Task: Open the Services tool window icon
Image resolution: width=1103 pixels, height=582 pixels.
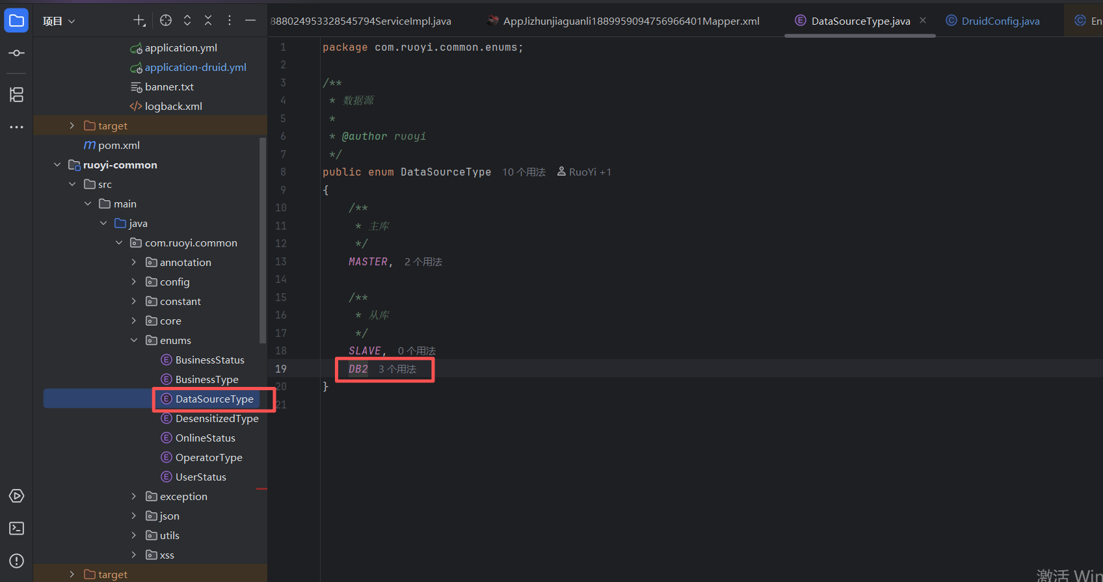Action: coord(16,496)
